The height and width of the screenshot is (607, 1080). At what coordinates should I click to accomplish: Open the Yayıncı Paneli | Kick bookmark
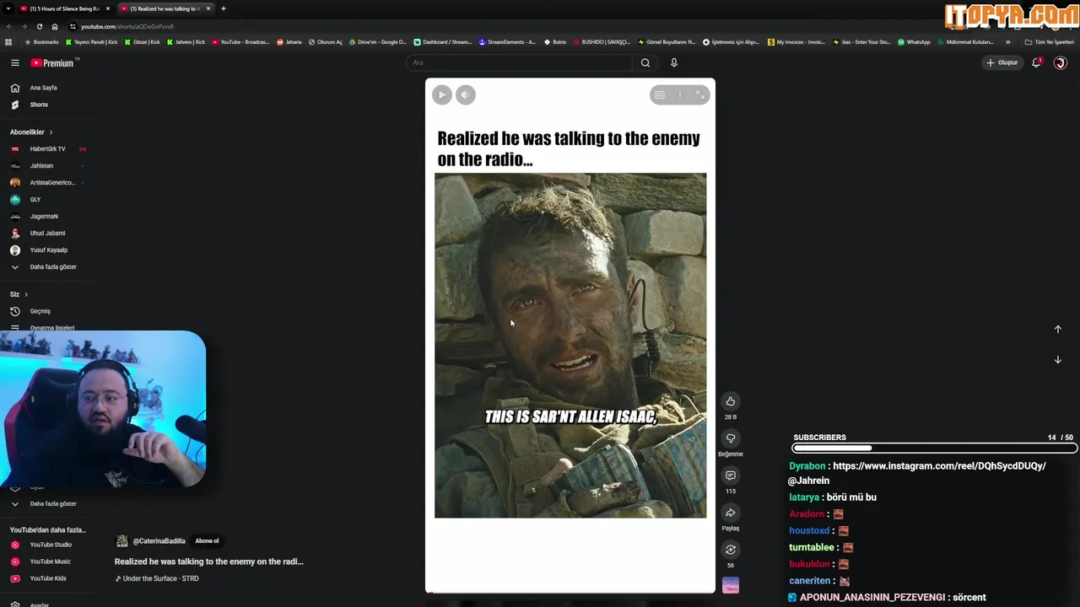point(91,42)
